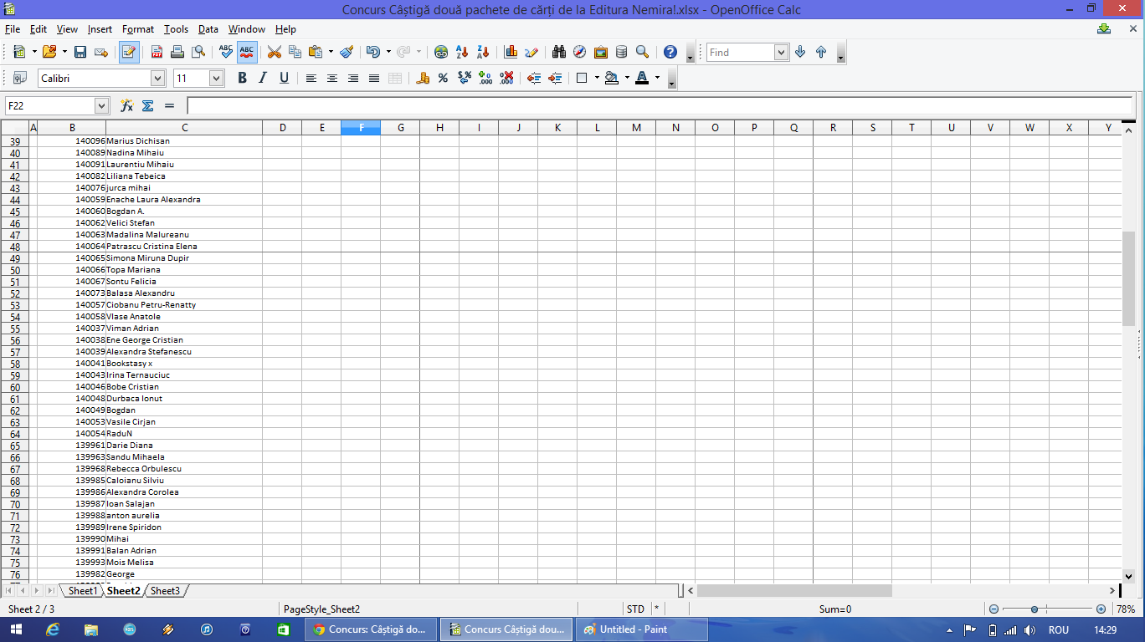Toggle Edit File mode button
Viewport: 1145px width, 642px height.
click(129, 52)
